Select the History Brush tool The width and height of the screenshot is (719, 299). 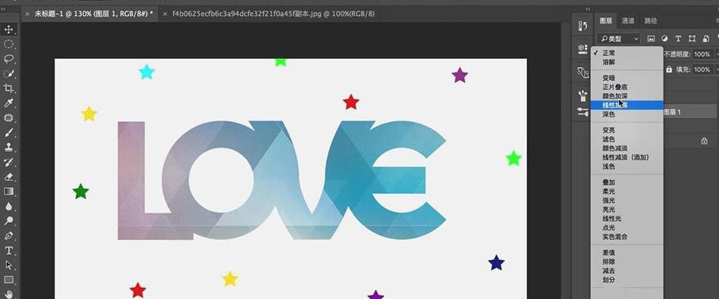(8, 162)
